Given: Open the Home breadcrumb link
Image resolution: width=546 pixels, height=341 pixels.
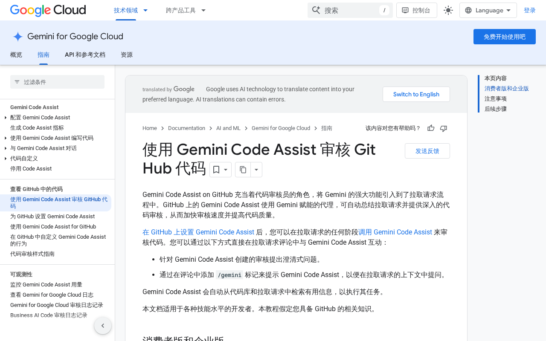Looking at the screenshot, I should [150, 128].
